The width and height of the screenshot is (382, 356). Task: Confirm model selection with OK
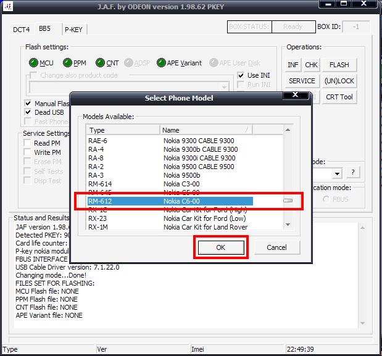pyautogui.click(x=221, y=247)
